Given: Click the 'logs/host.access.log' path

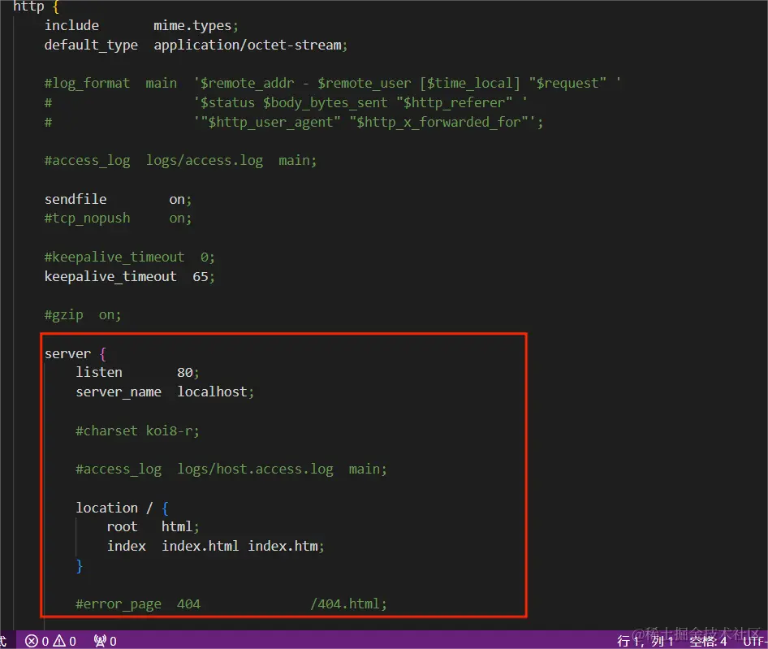Looking at the screenshot, I should [255, 469].
